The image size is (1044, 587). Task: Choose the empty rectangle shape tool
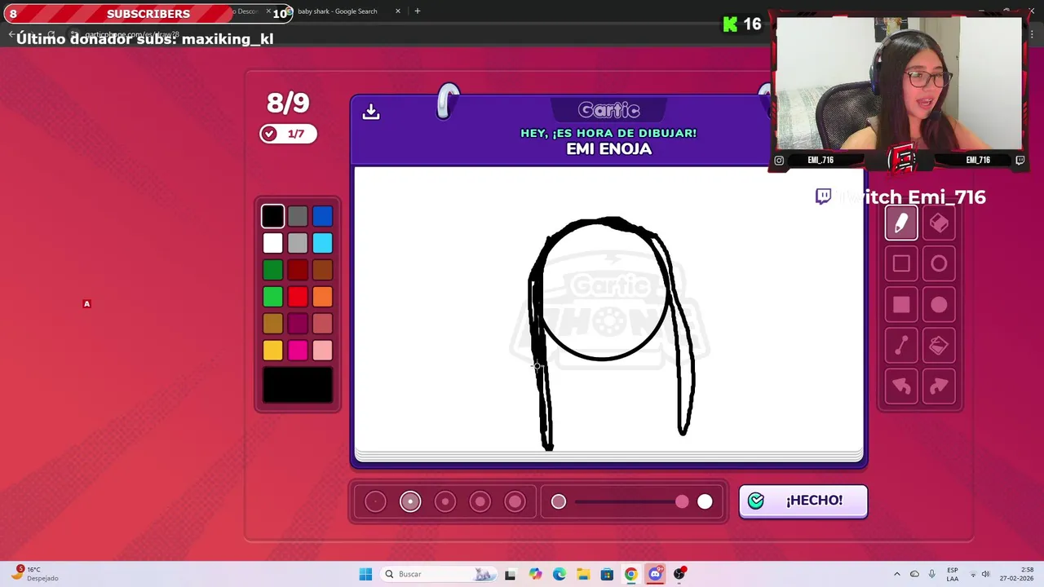(901, 263)
